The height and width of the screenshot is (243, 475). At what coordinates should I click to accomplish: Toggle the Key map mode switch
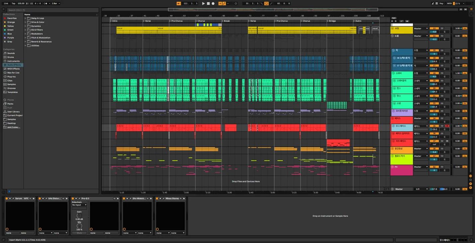[441, 3]
